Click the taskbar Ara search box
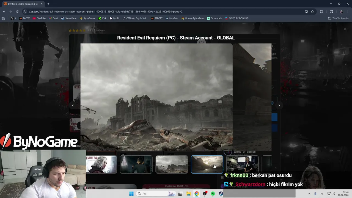Image resolution: width=352 pixels, height=198 pixels. [x=156, y=194]
